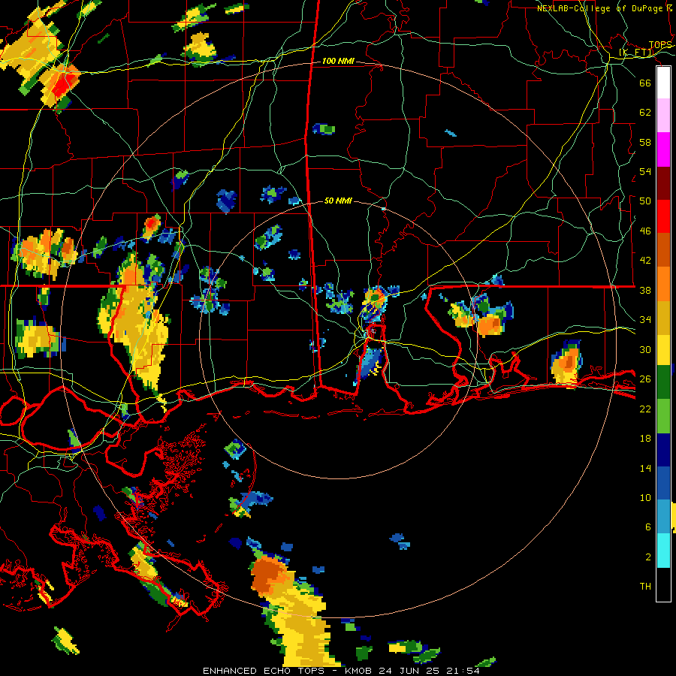Click the "62" legend value
676x676 pixels.
pyautogui.click(x=645, y=113)
